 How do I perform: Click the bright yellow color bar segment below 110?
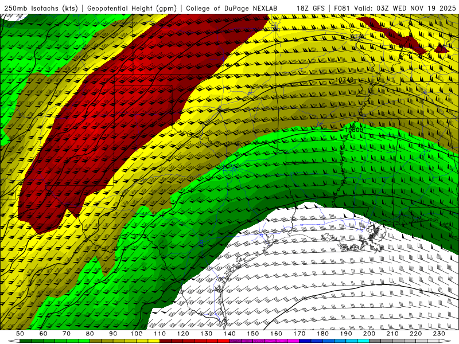pos(154,341)
